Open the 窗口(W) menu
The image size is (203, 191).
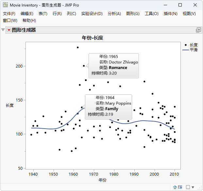point(10,21)
